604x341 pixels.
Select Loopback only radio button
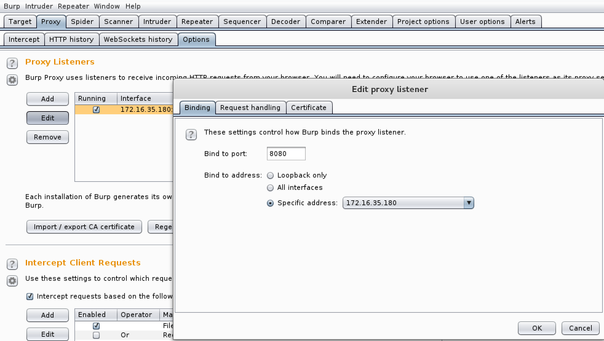click(x=270, y=176)
